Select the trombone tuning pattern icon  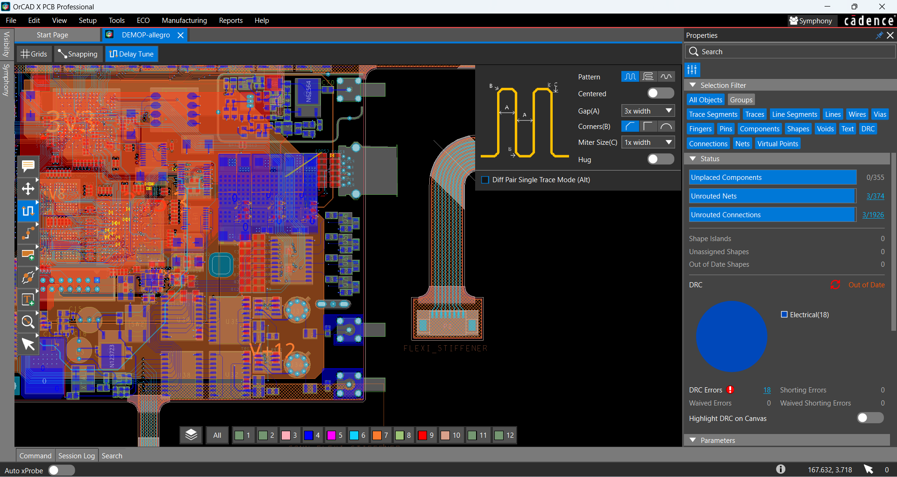pyautogui.click(x=648, y=77)
